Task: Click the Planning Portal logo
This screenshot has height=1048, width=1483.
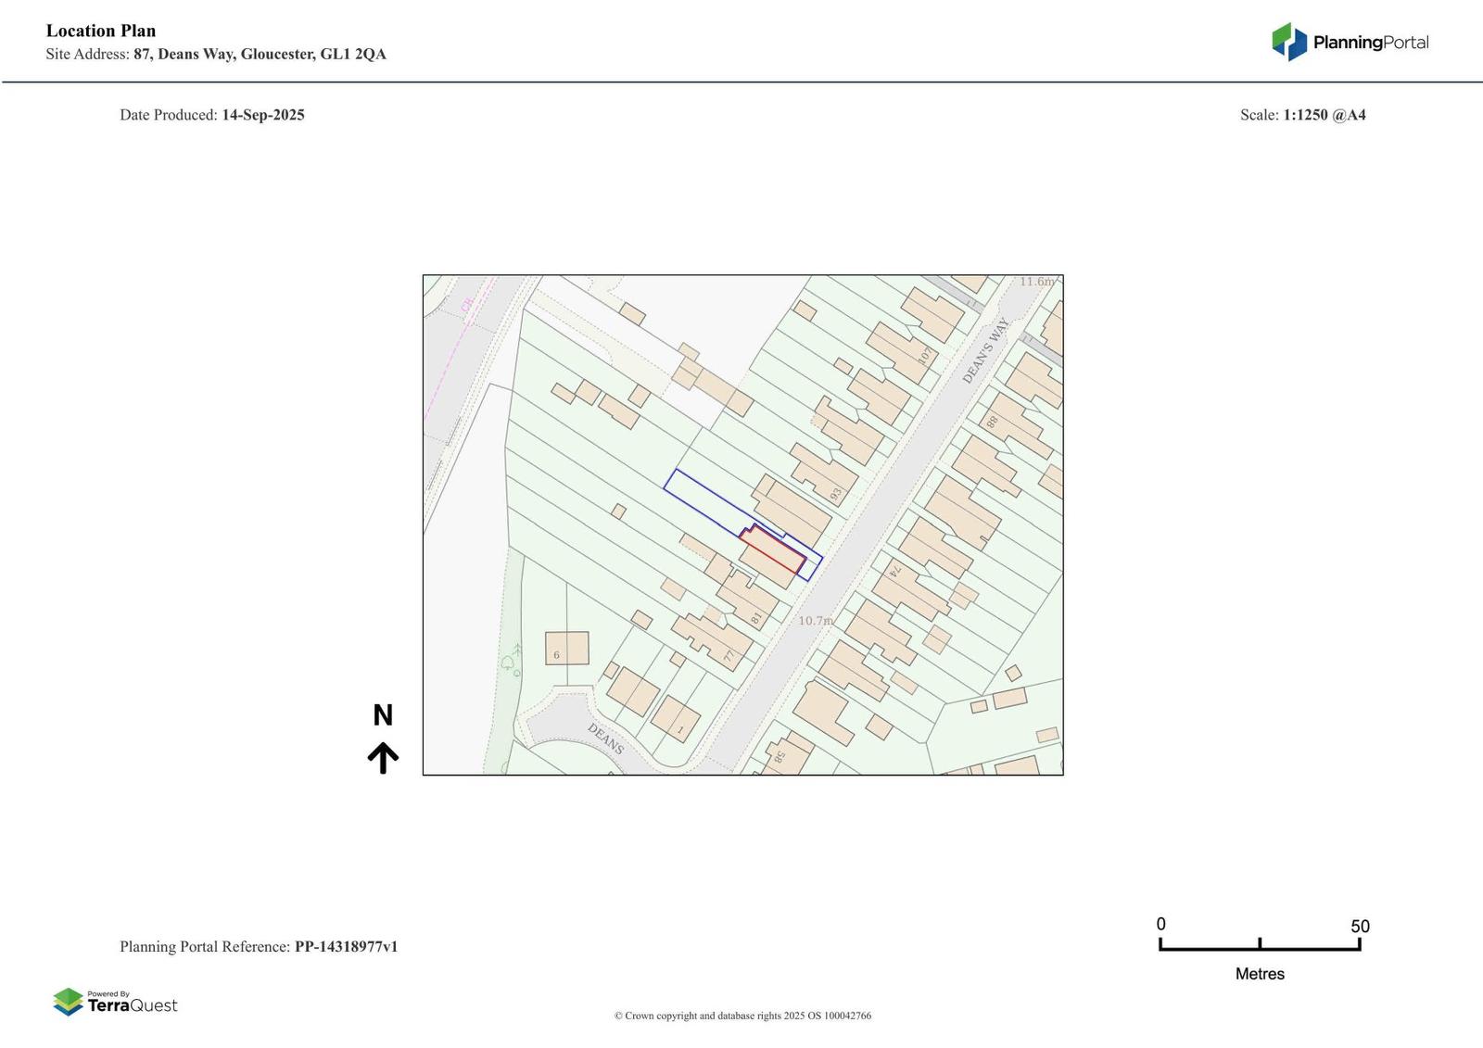Action: click(x=1350, y=42)
